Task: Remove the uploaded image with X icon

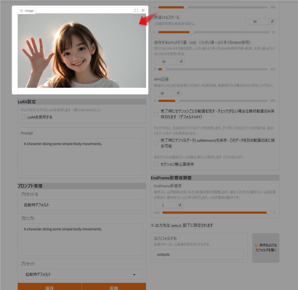Action: point(143,10)
